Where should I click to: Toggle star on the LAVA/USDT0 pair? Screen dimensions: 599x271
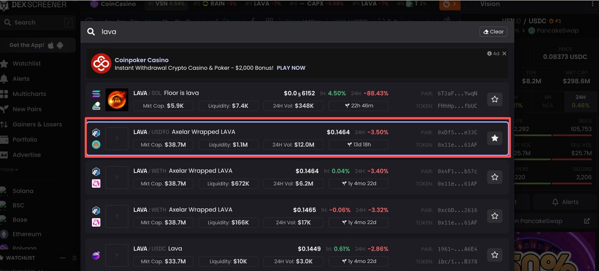click(x=495, y=138)
